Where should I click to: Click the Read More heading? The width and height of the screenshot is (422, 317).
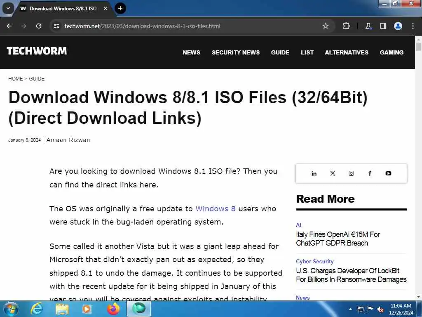tap(326, 199)
